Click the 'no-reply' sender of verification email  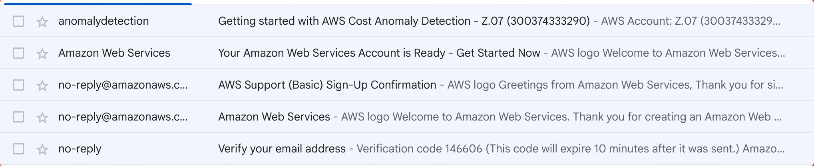pyautogui.click(x=80, y=149)
